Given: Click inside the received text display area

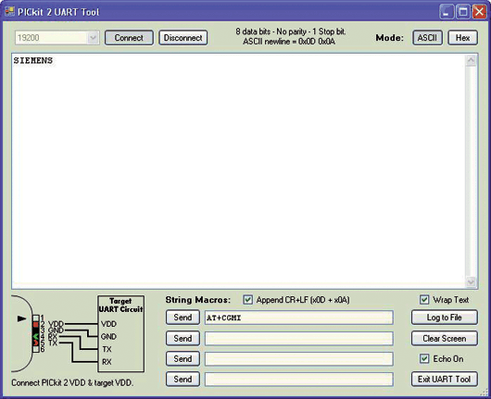Looking at the screenshot, I should tap(239, 171).
